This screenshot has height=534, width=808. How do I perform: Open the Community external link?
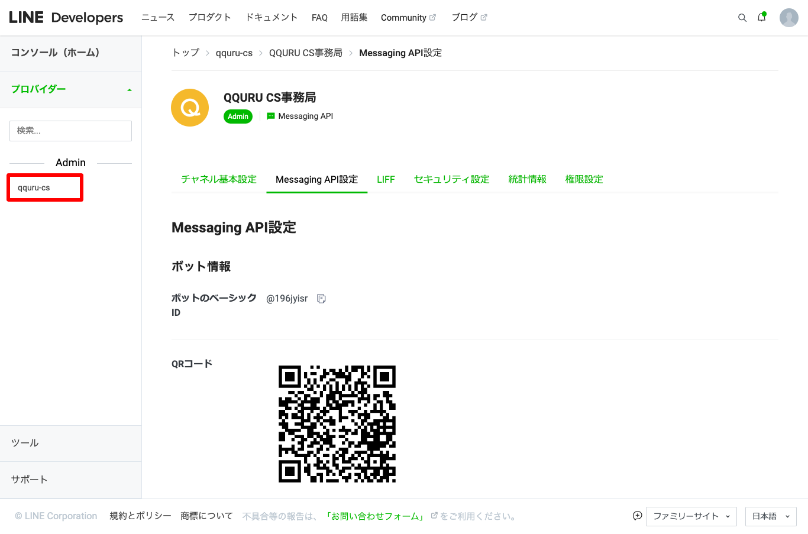408,18
